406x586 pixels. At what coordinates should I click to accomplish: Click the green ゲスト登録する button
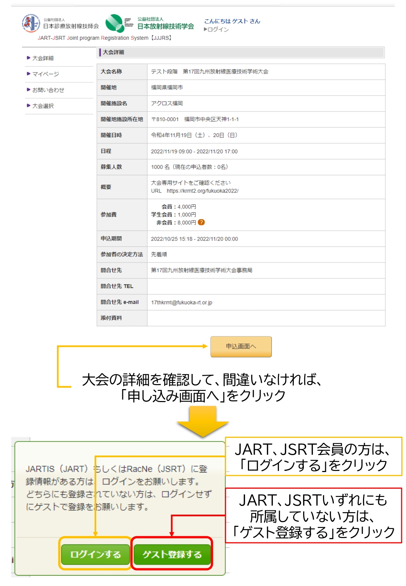172,554
